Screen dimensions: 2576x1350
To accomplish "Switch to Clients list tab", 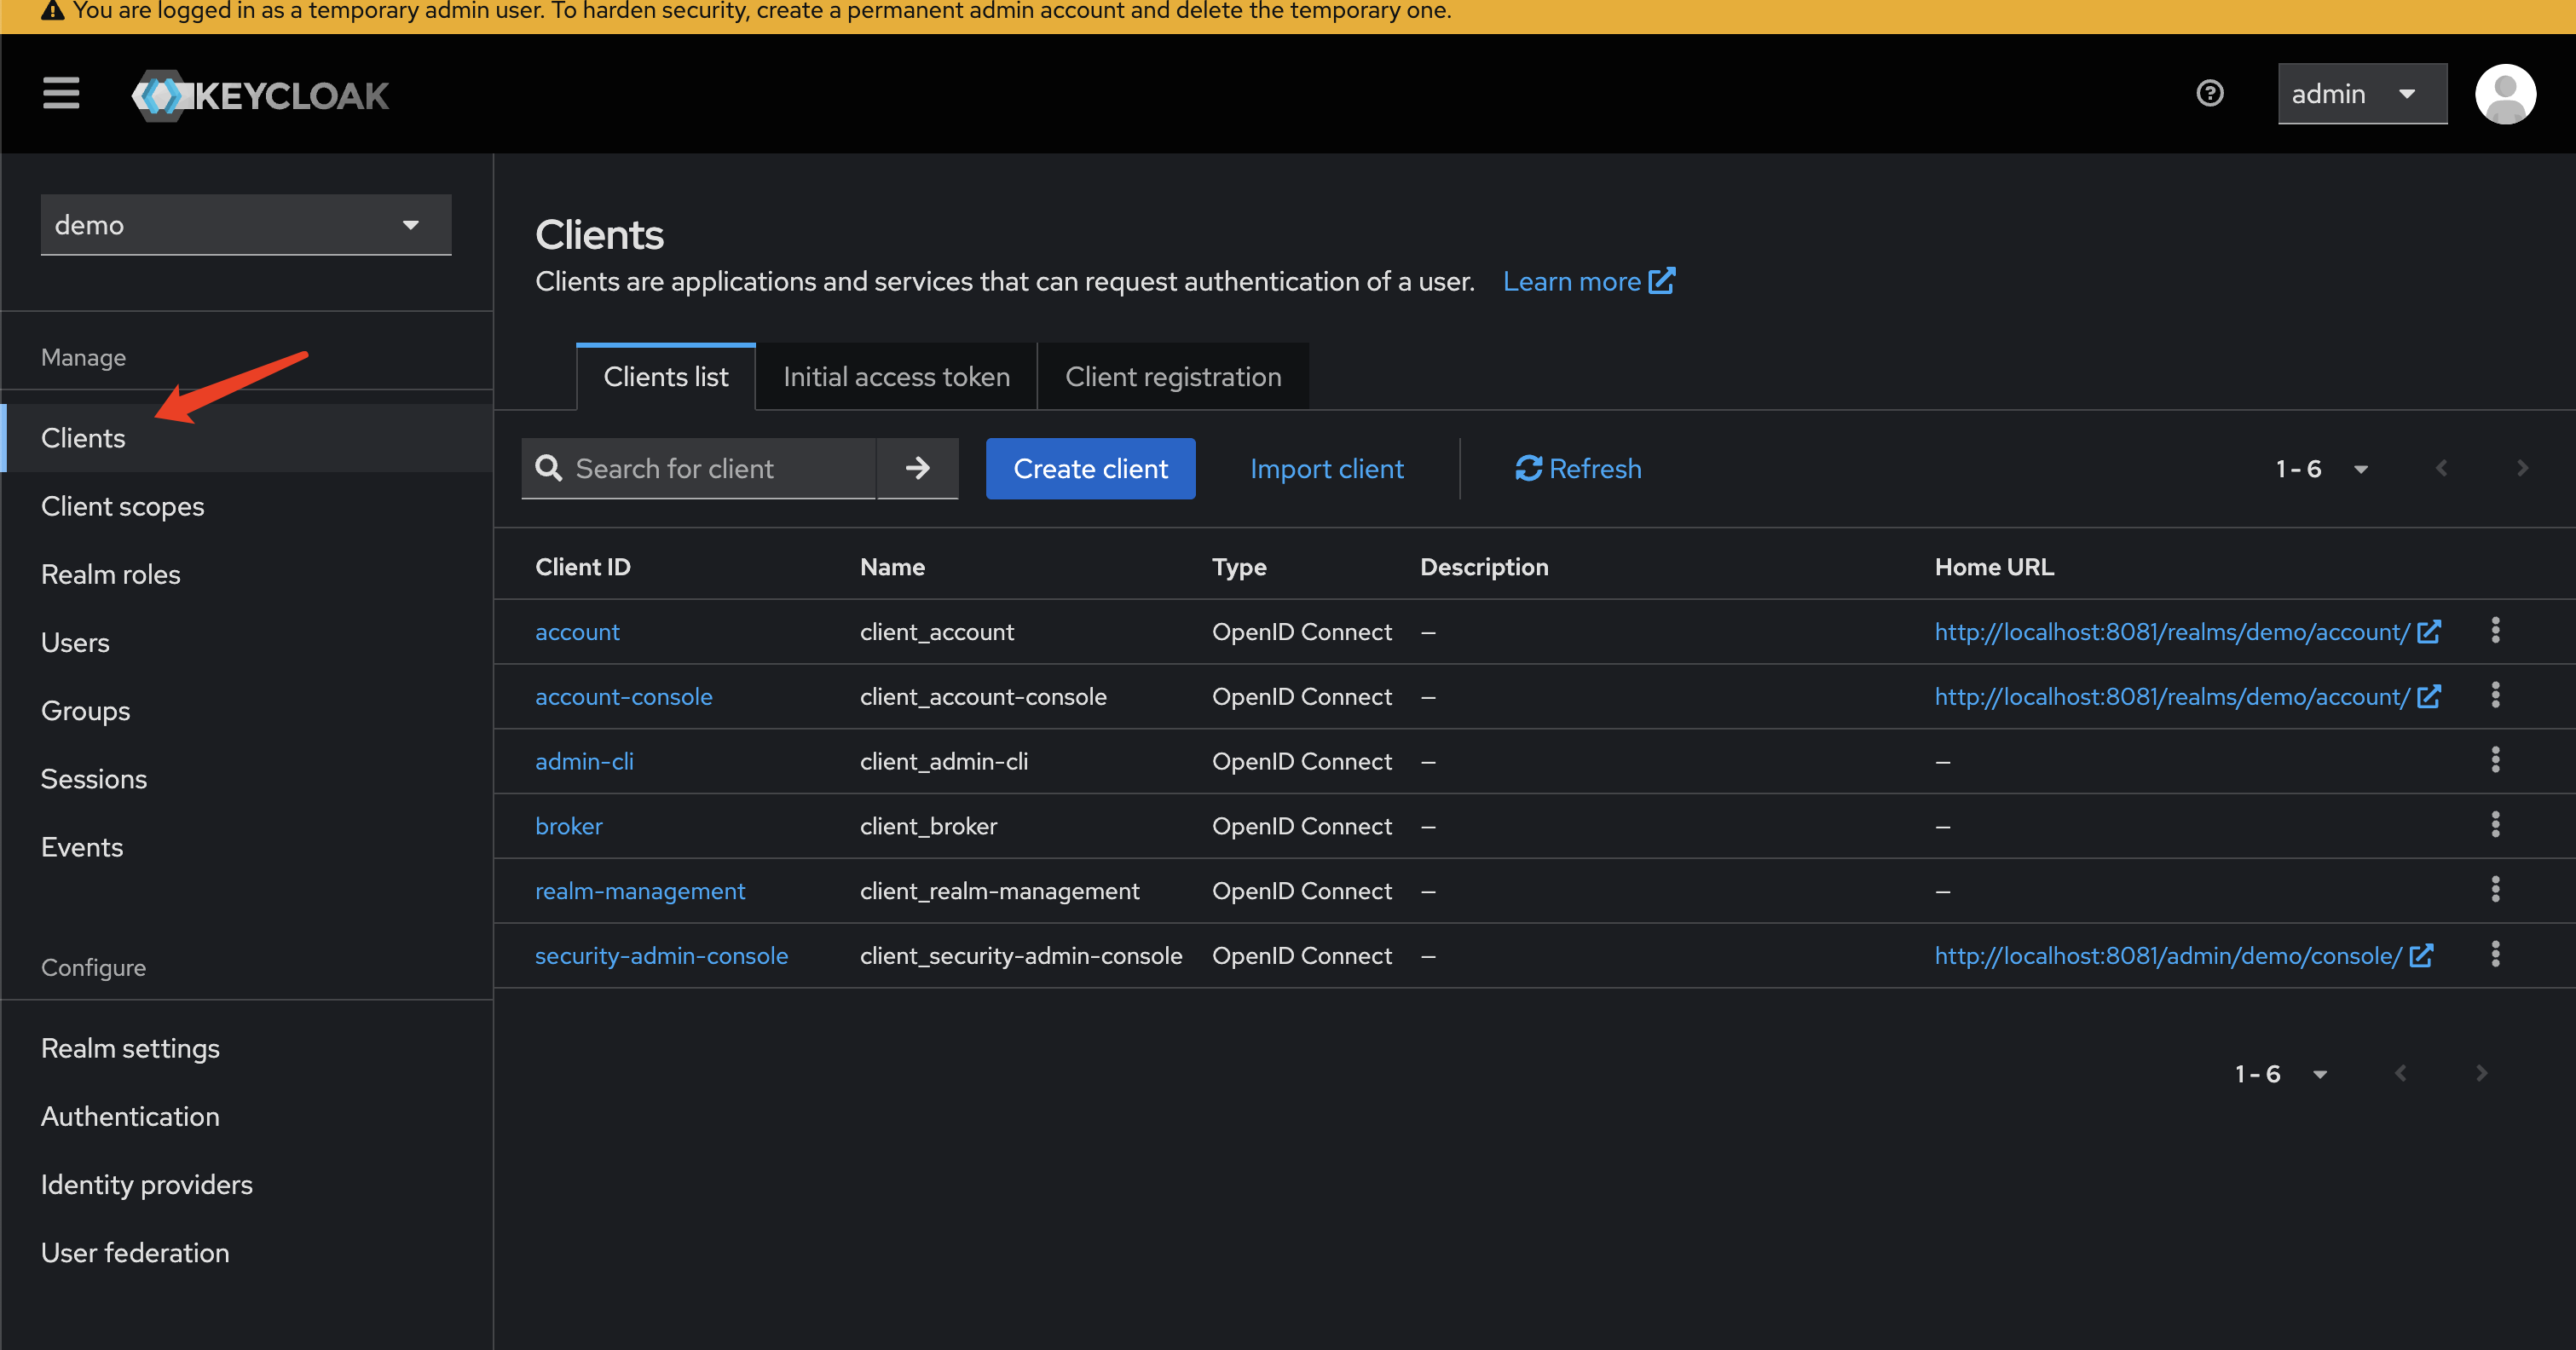I will 666,377.
